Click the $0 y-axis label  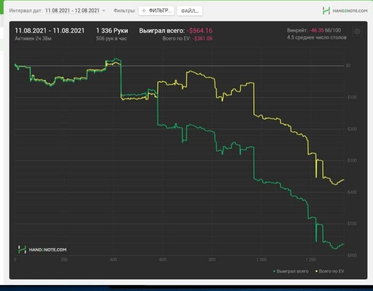tap(348, 66)
